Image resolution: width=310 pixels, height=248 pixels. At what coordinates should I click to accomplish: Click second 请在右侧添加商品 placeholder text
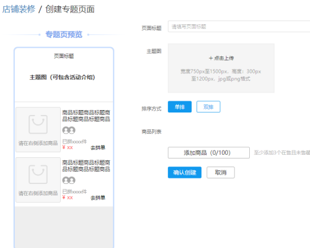coord(38,193)
